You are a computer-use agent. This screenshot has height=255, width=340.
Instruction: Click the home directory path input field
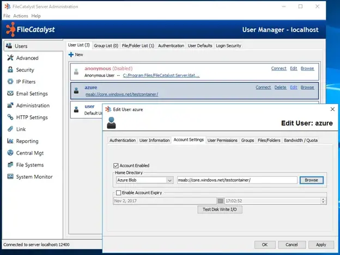tap(237, 180)
